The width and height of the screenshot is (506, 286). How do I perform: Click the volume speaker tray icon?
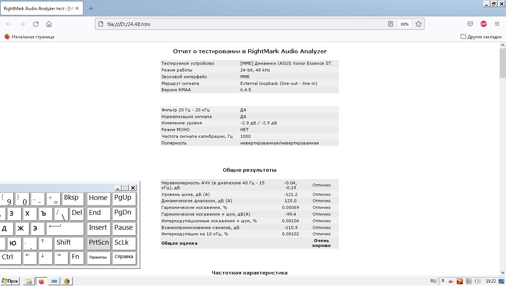pyautogui.click(x=477, y=281)
